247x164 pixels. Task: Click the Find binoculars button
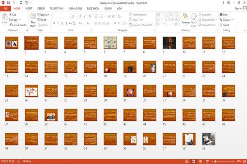coord(224,14)
